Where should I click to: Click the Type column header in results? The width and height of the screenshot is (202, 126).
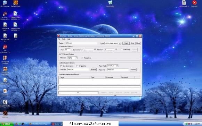98,77
